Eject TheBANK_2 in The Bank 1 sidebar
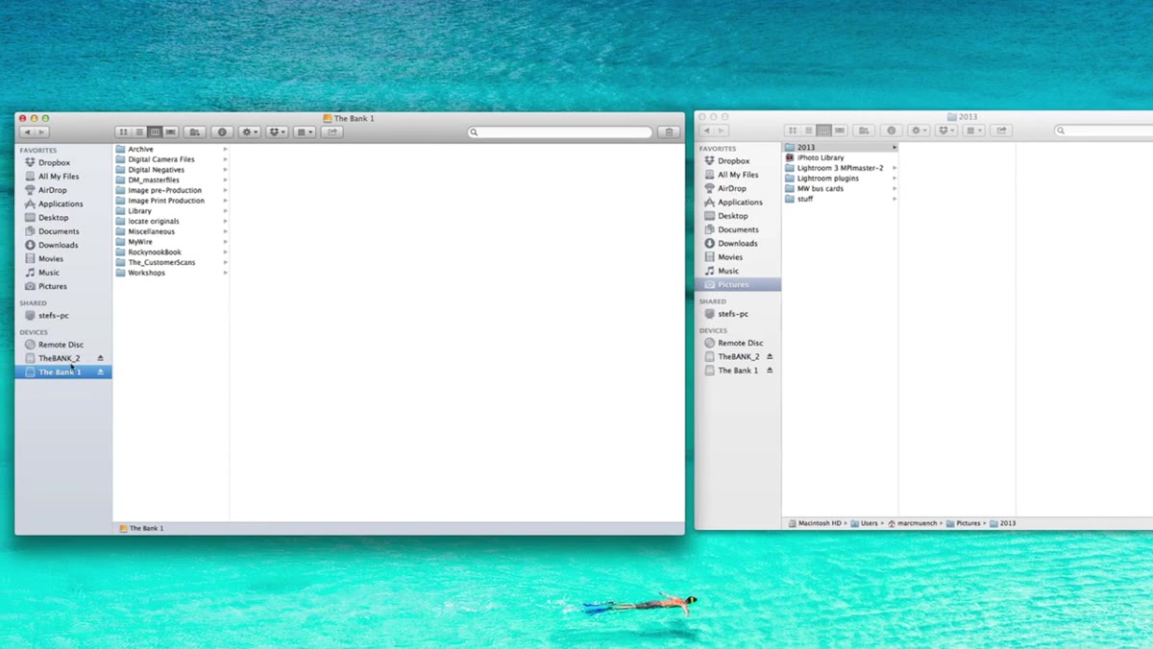Viewport: 1153px width, 649px height. pyautogui.click(x=100, y=358)
